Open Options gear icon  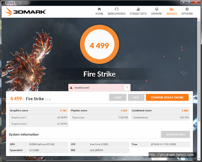click(187, 9)
